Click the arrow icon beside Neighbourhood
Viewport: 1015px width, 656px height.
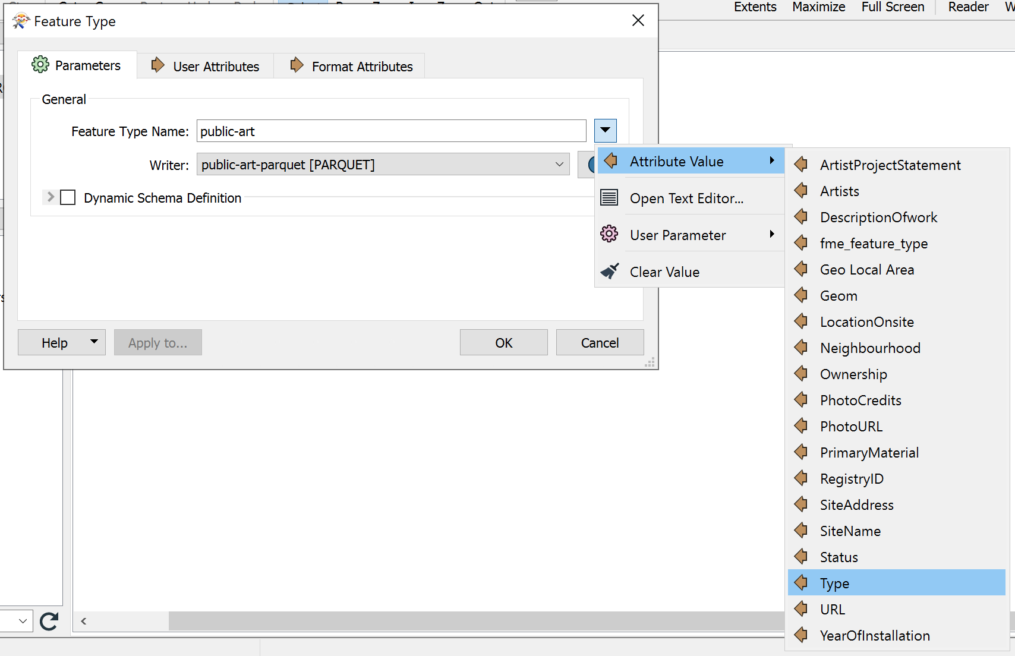[801, 347]
